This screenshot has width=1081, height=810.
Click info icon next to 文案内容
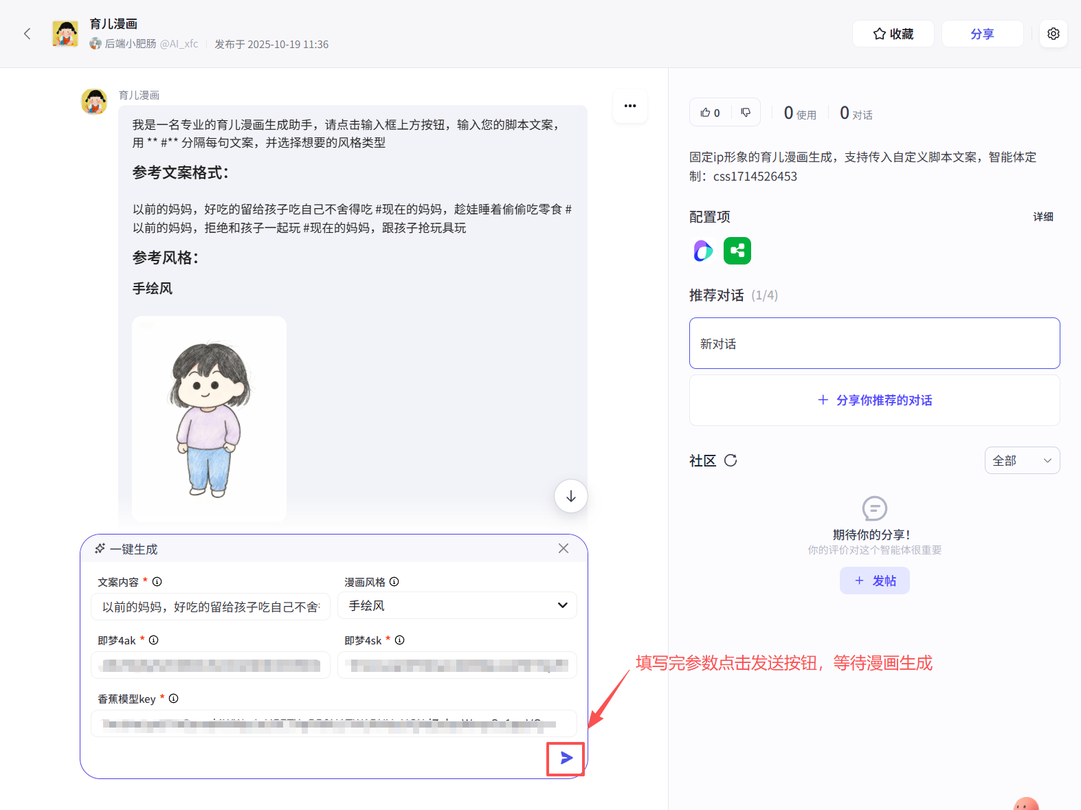click(157, 582)
